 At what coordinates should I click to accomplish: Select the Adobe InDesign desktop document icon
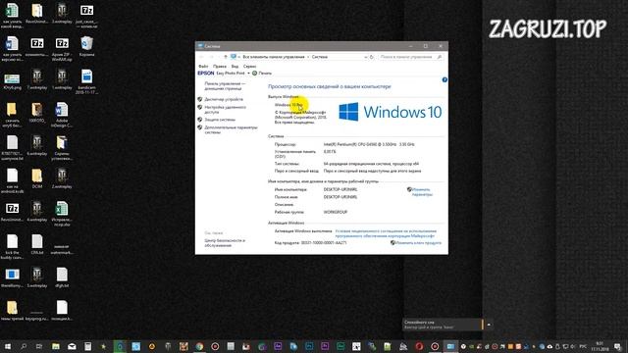pyautogui.click(x=62, y=116)
